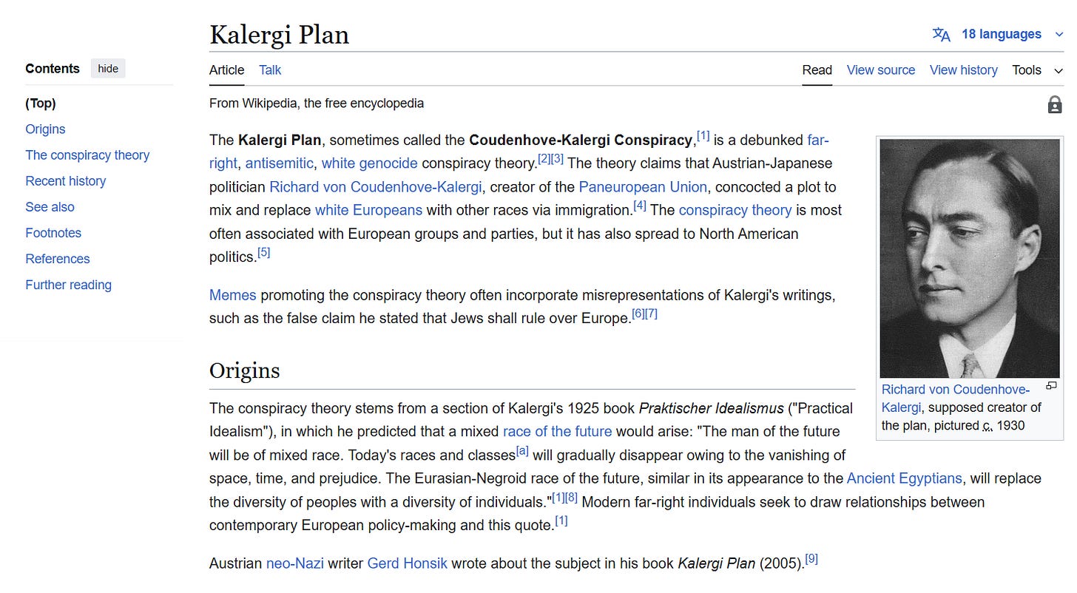Go to See also section link
This screenshot has height=593, width=1077.
(x=50, y=207)
